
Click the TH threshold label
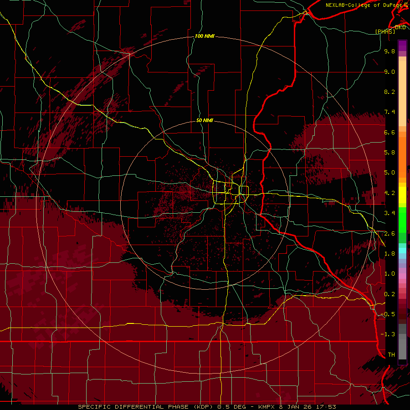tap(391, 355)
